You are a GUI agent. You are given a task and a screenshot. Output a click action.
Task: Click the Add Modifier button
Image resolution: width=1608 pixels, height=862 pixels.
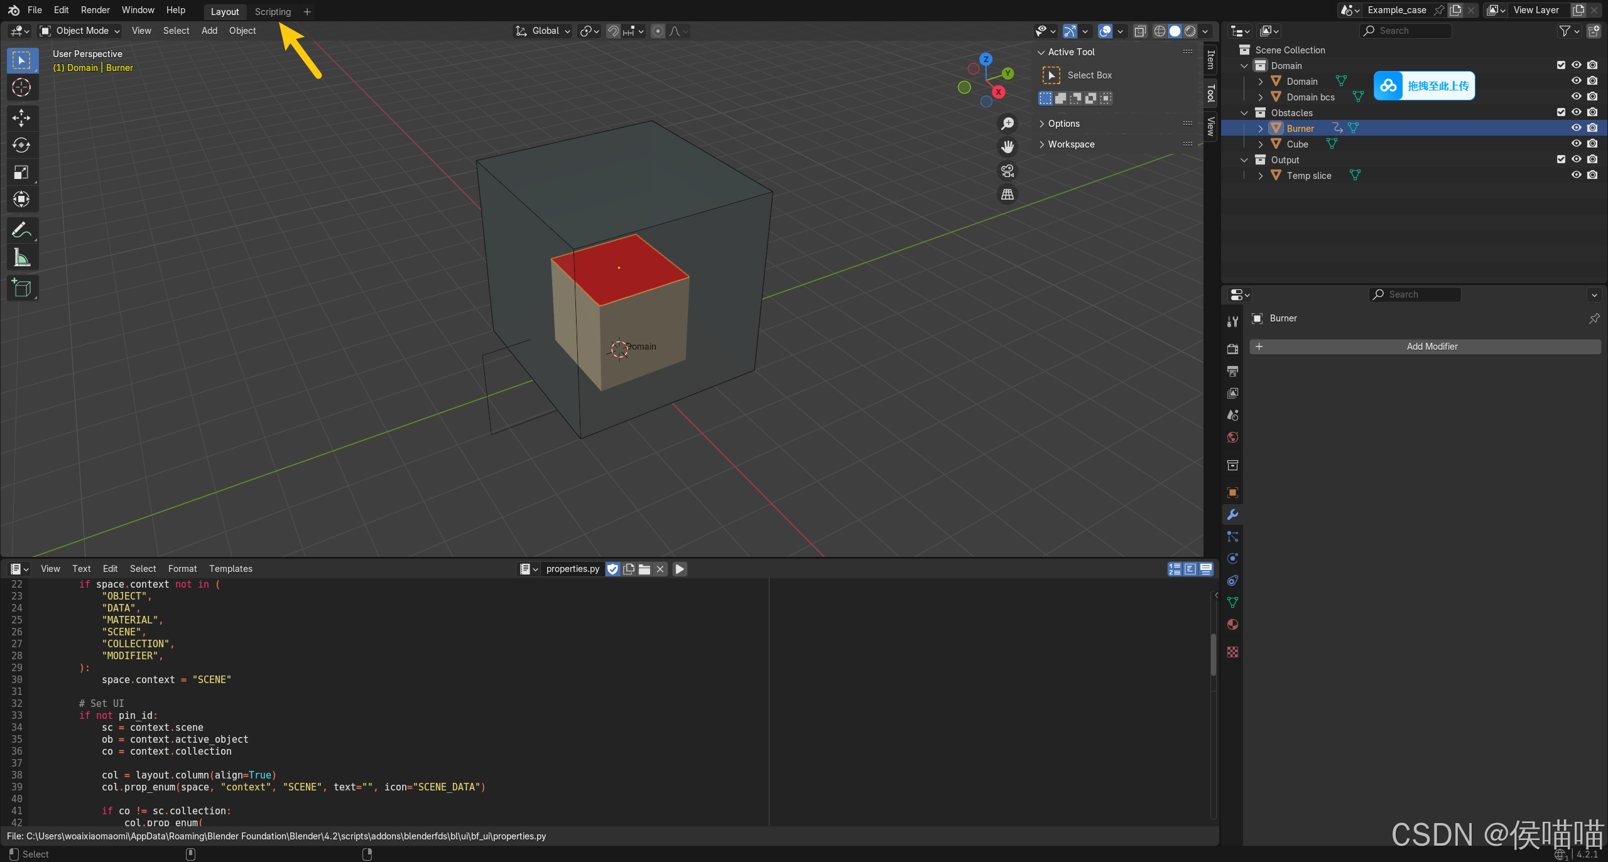(x=1430, y=345)
